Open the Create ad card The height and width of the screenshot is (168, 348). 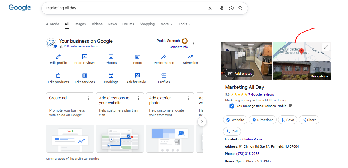pyautogui.click(x=70, y=123)
